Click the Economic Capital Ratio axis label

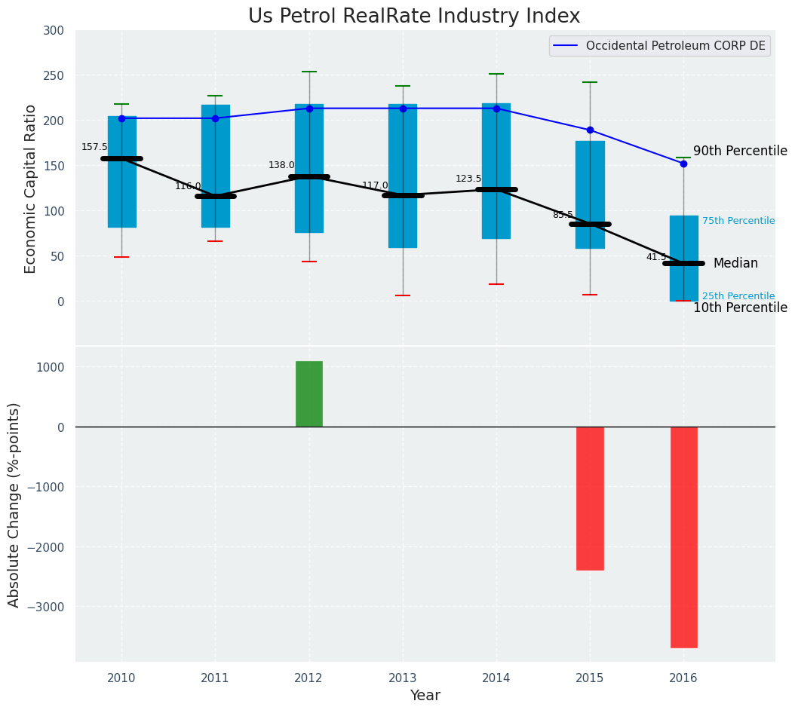[x=31, y=188]
